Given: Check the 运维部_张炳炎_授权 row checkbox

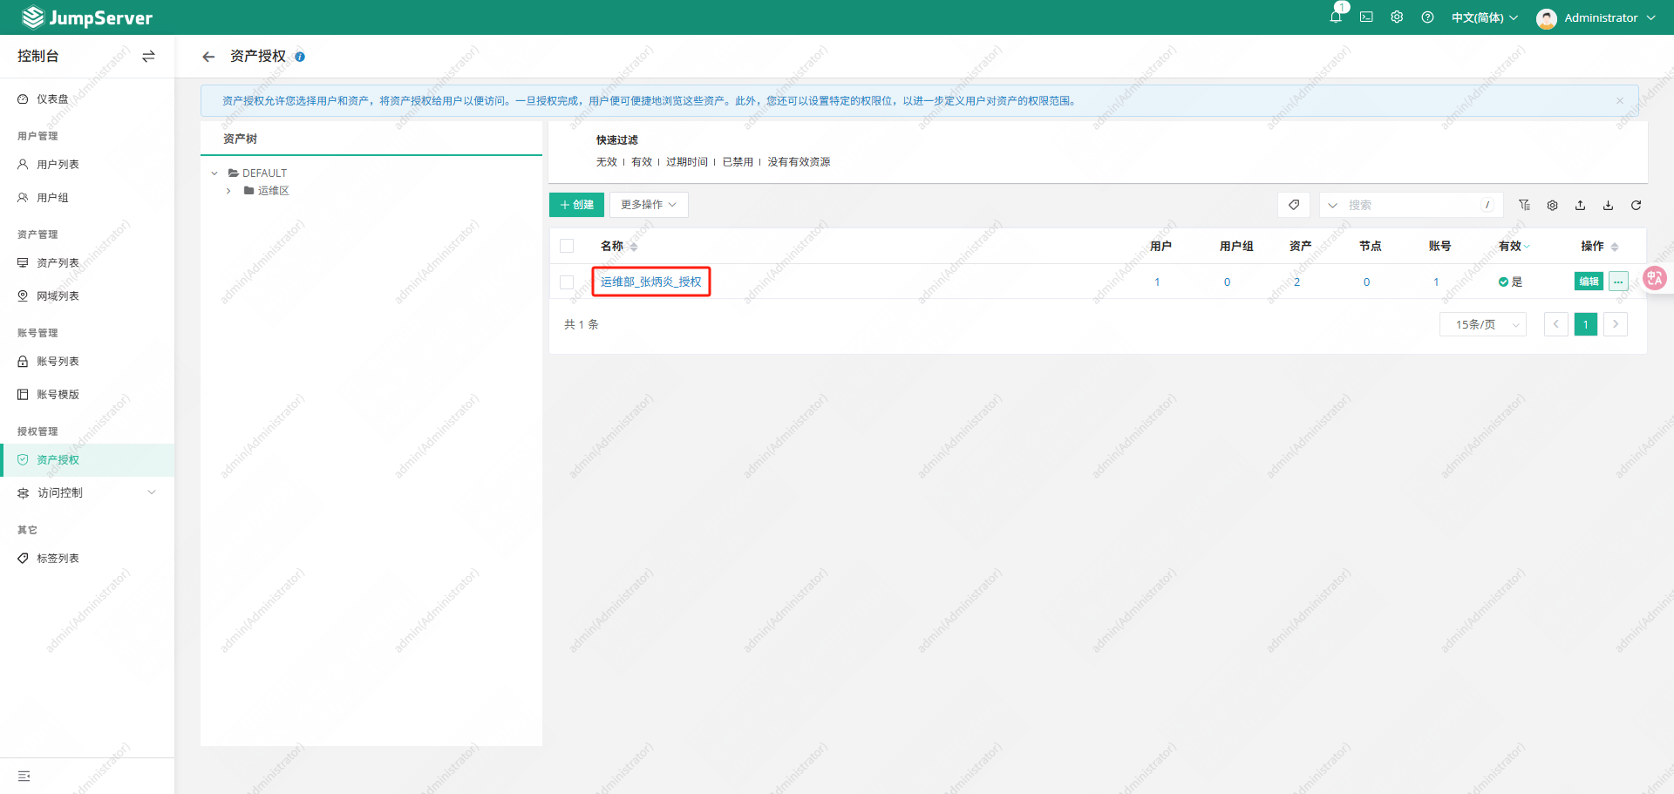Looking at the screenshot, I should [x=567, y=282].
